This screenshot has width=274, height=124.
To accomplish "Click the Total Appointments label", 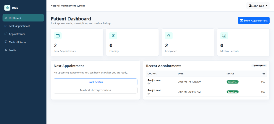I will tap(65, 51).
